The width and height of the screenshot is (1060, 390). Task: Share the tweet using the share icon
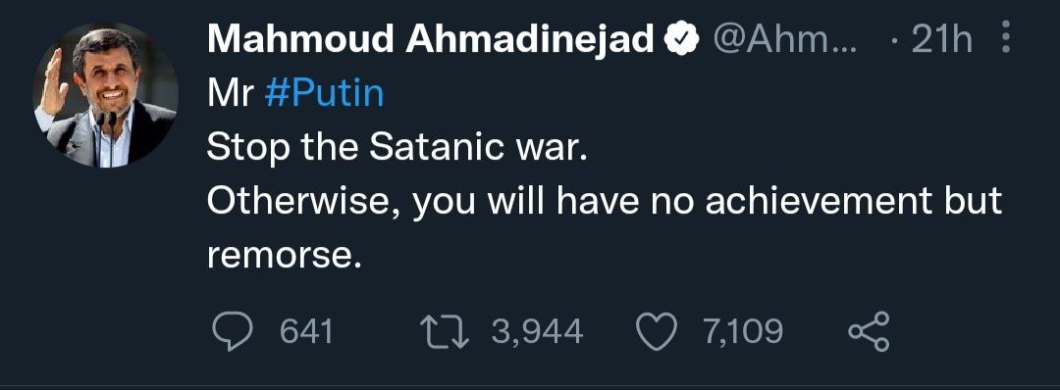click(x=870, y=332)
